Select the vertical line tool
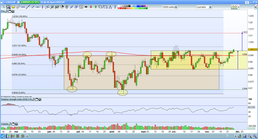This screenshot has height=139, width=258. [42, 7]
